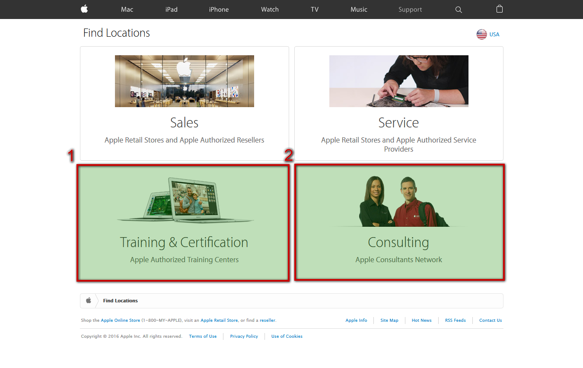The image size is (583, 368).
Task: Click the Apple Store photo thumbnail
Action: (x=185, y=81)
